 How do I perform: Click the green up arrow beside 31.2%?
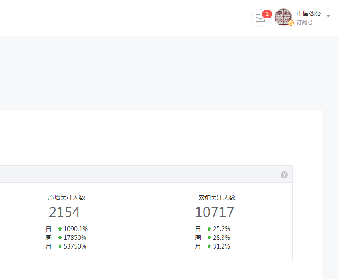click(x=209, y=246)
